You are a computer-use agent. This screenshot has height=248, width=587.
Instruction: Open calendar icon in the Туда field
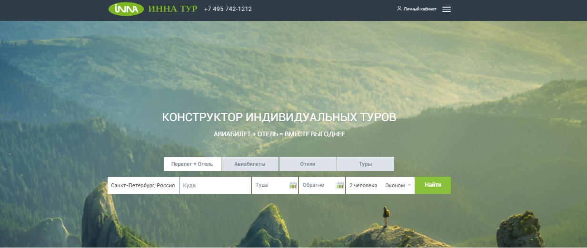(293, 185)
